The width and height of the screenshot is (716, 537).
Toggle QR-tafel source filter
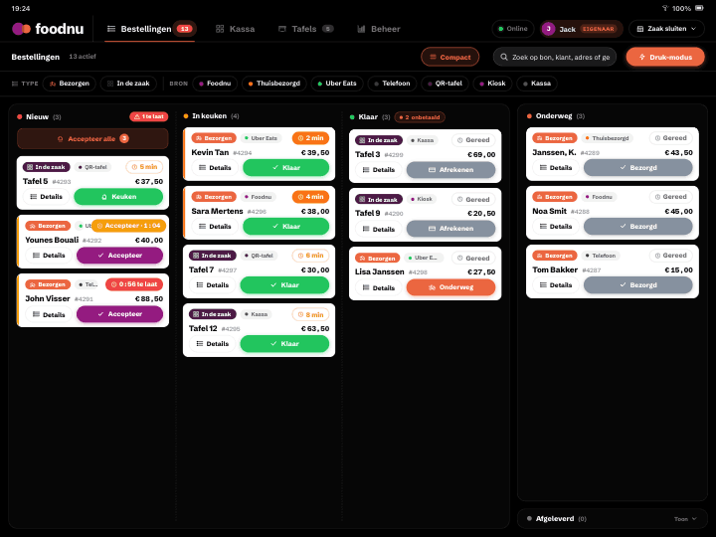[445, 84]
